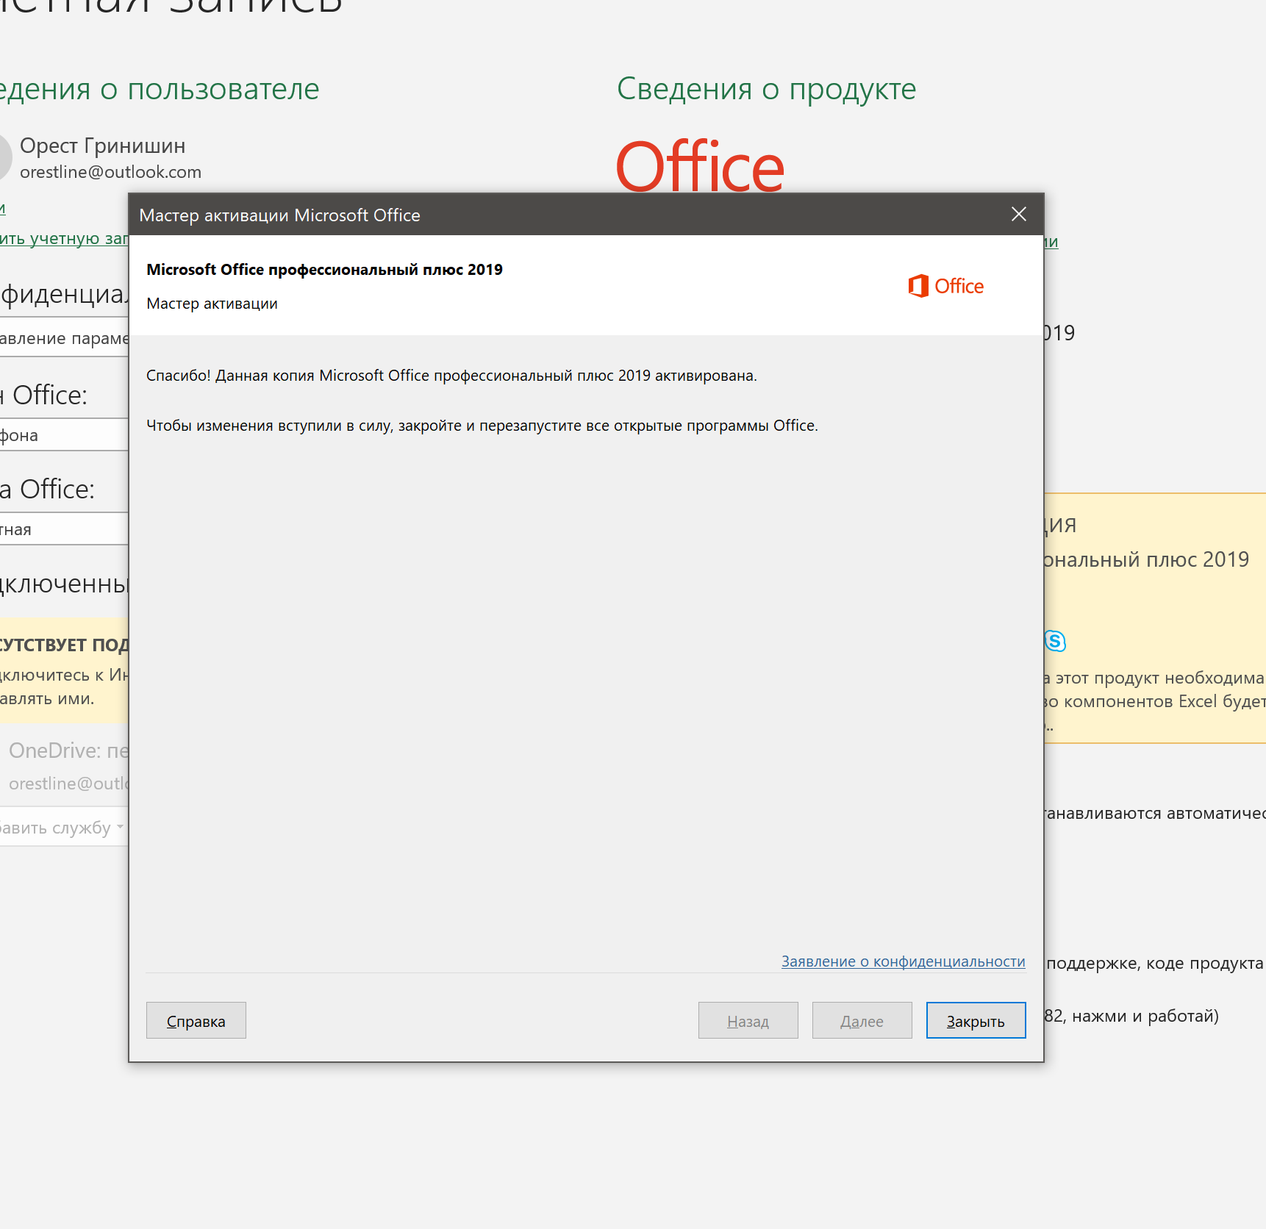Open help with the Справка button
Image resolution: width=1266 pixels, height=1229 pixels.
(x=196, y=1020)
